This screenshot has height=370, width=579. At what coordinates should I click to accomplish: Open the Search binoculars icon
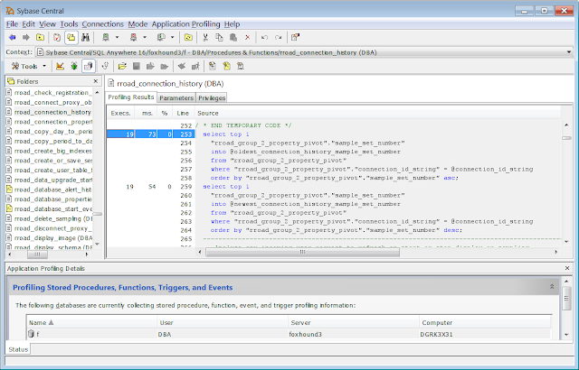point(85,37)
